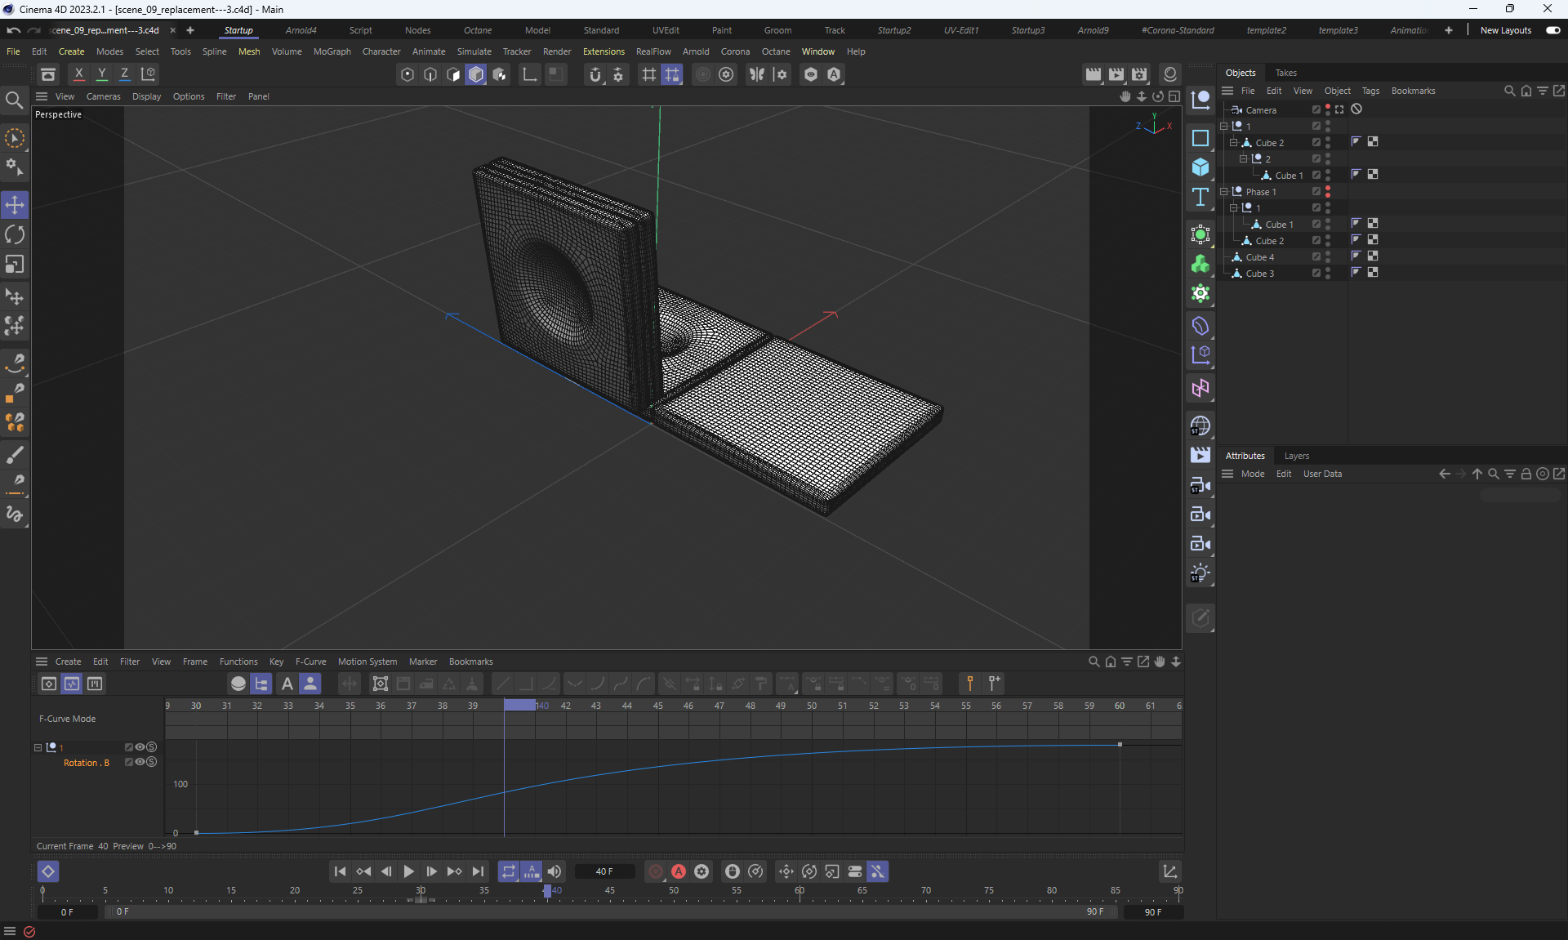The width and height of the screenshot is (1568, 940).
Task: Enable Autokeying button
Action: (x=679, y=872)
